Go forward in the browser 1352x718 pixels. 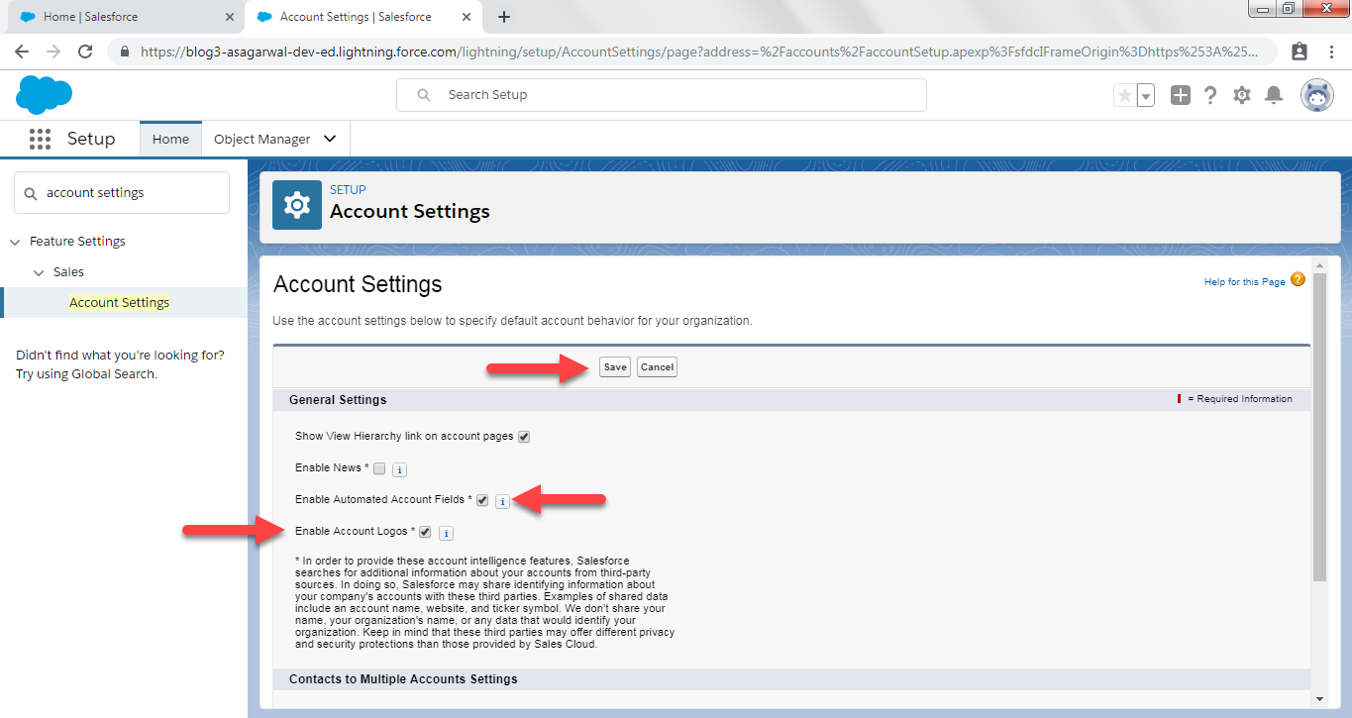[53, 51]
